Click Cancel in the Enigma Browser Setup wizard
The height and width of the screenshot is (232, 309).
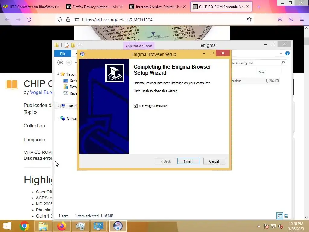(214, 161)
